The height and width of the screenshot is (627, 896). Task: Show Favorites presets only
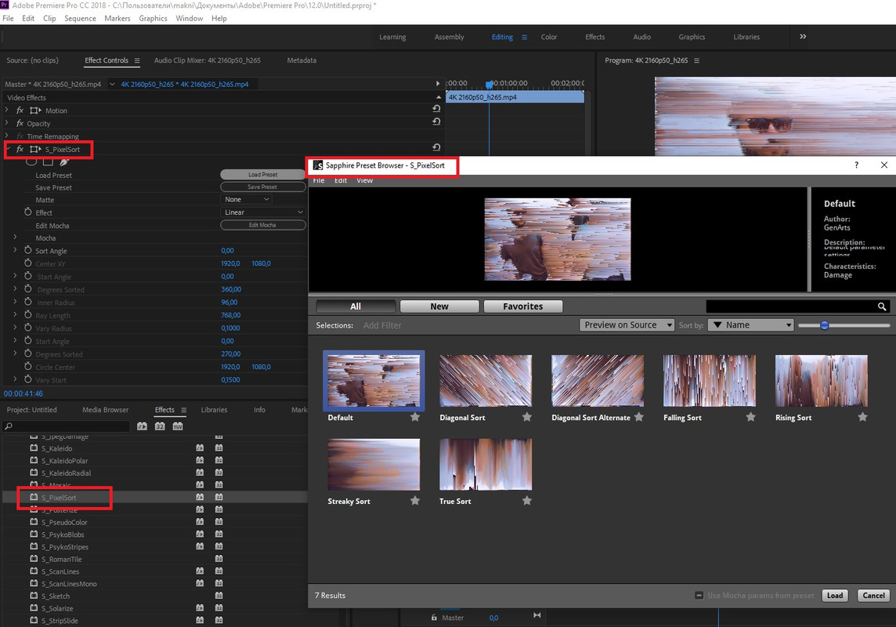point(523,306)
